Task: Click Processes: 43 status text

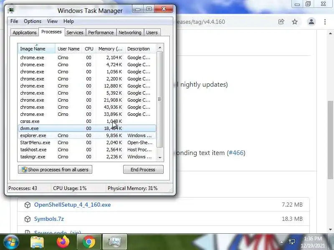Action: (x=23, y=188)
